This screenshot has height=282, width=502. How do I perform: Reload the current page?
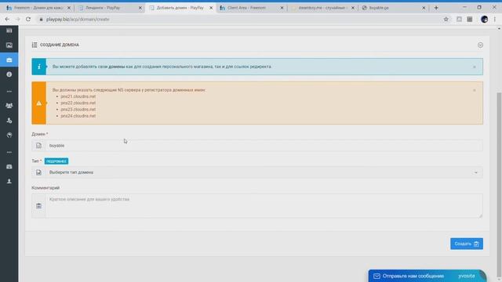pos(28,19)
